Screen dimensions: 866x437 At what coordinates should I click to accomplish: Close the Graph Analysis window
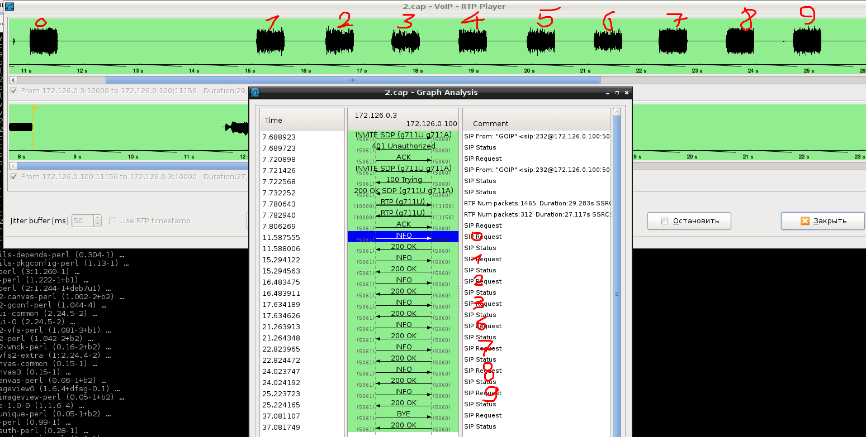pos(626,93)
